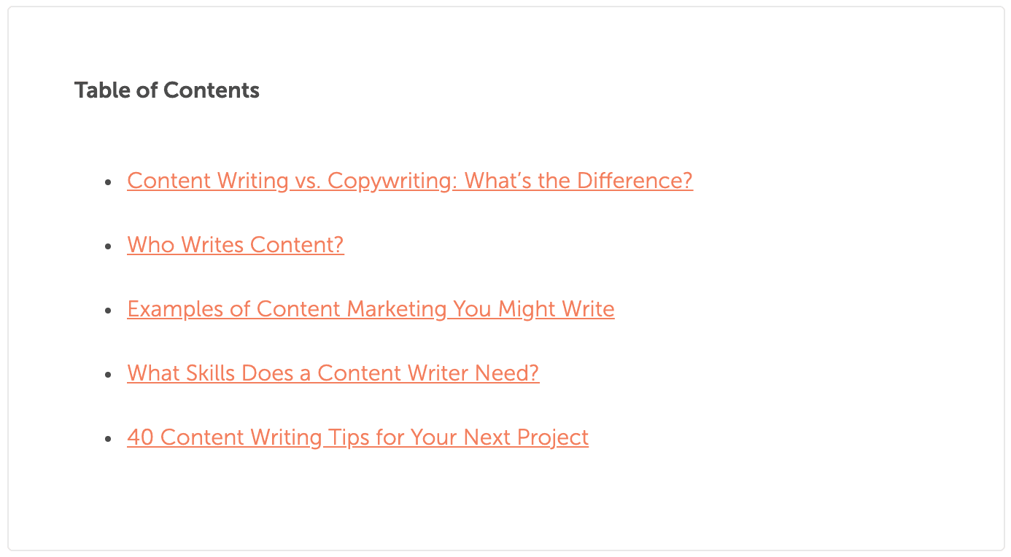
Task: Open What Skills Does a Content Writer Need?
Action: [x=333, y=373]
